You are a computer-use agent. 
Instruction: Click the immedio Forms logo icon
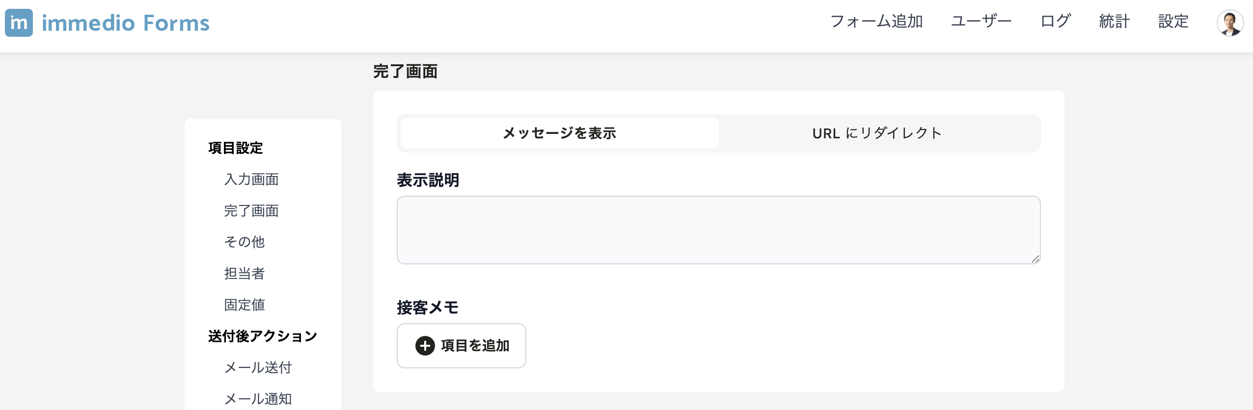click(x=19, y=23)
